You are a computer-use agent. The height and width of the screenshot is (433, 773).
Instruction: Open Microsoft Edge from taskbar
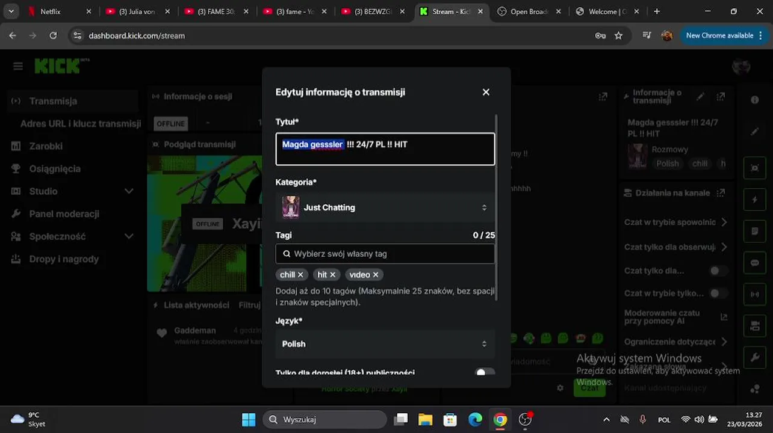tap(475, 419)
